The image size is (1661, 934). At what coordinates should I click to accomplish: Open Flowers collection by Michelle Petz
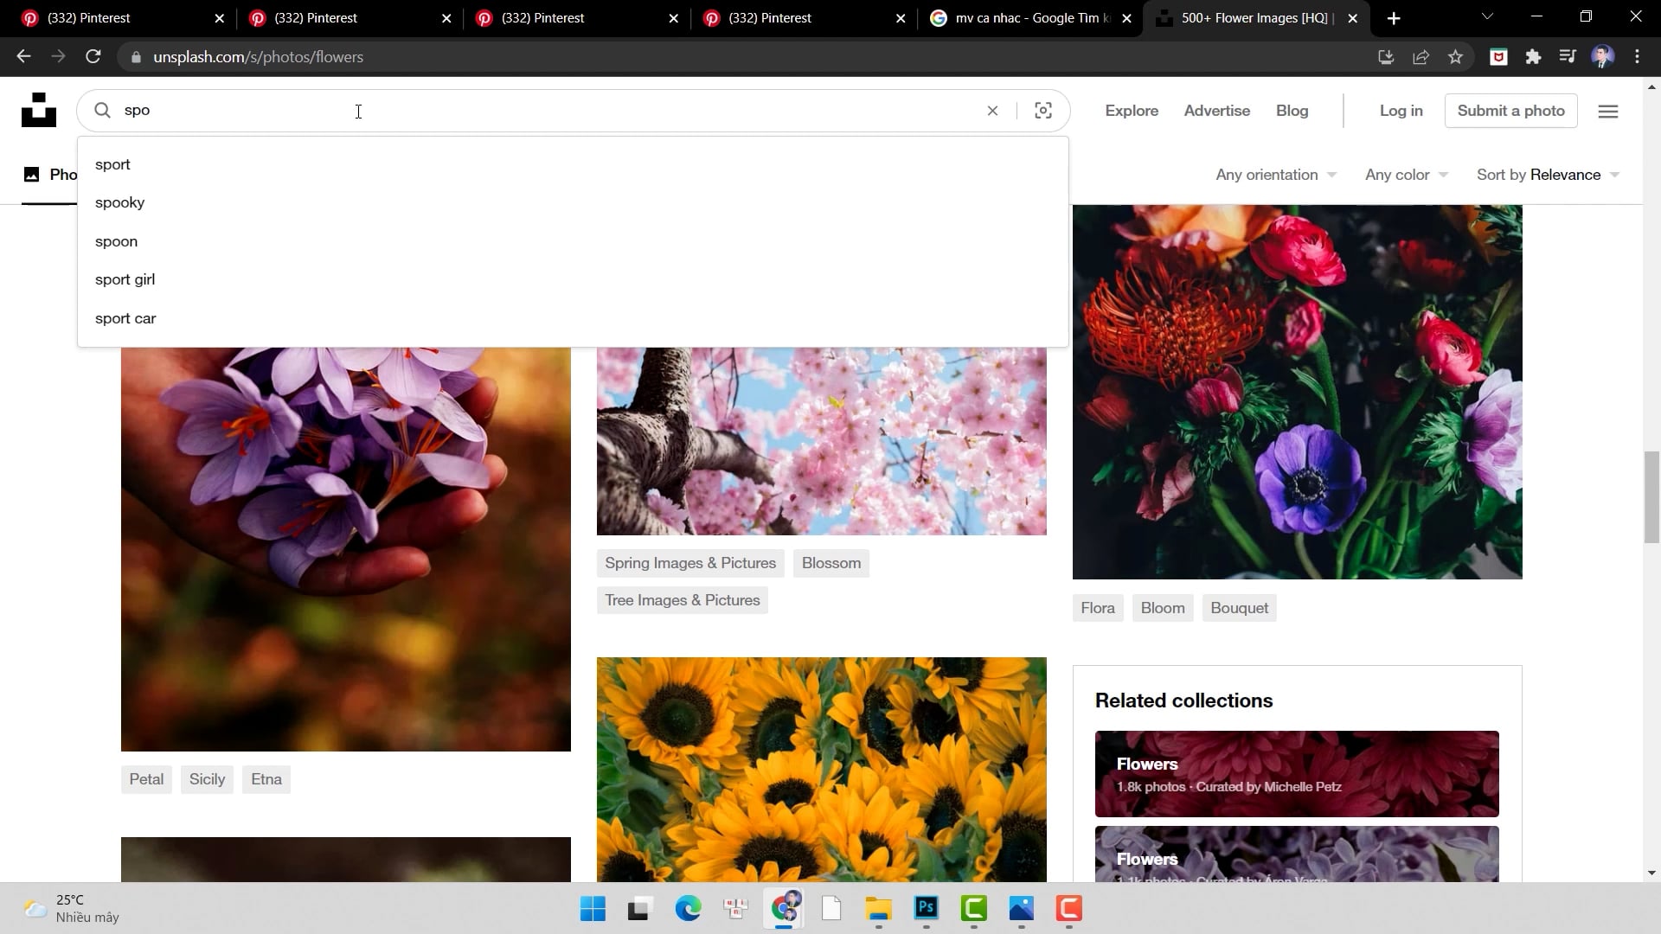(1296, 773)
